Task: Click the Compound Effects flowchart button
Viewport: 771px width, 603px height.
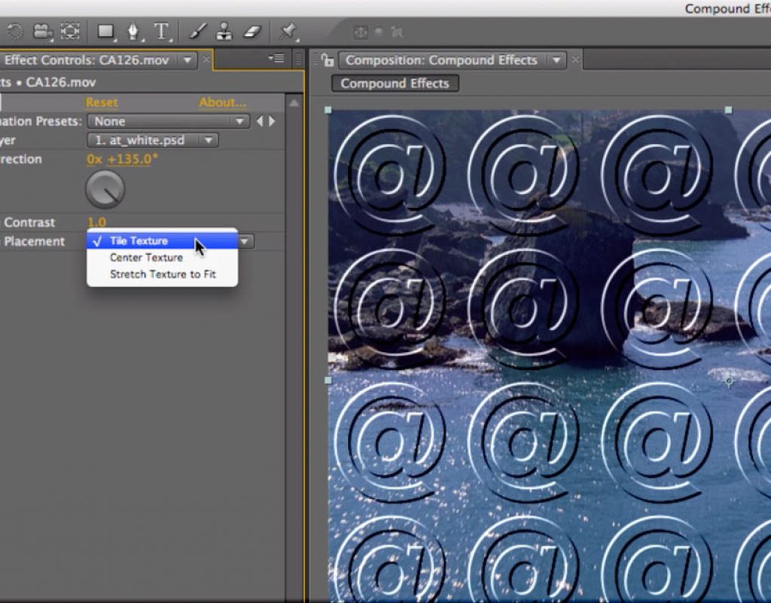Action: 395,83
